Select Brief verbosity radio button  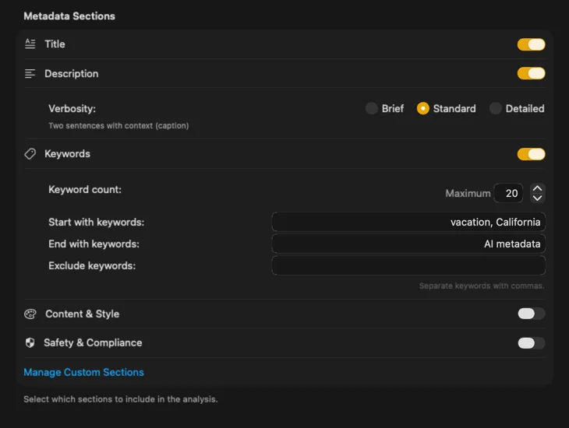[x=372, y=108]
